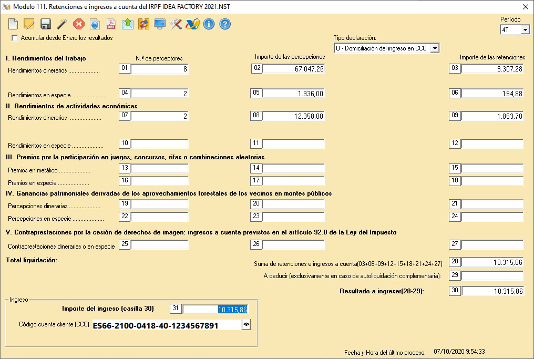Image resolution: width=534 pixels, height=359 pixels.
Task: Click empty field 10 rendimientos en especie
Action: 159,143
